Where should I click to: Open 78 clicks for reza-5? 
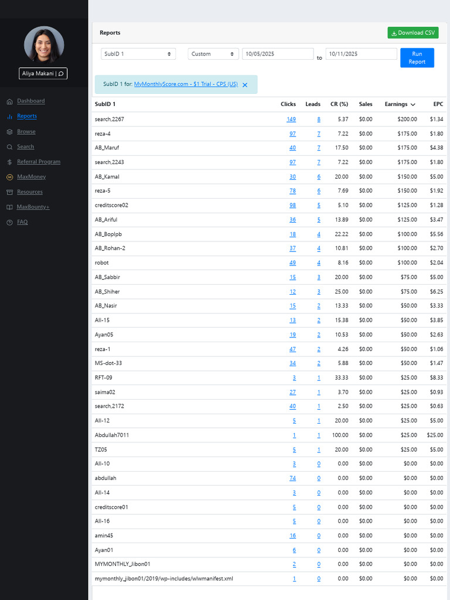[293, 191]
